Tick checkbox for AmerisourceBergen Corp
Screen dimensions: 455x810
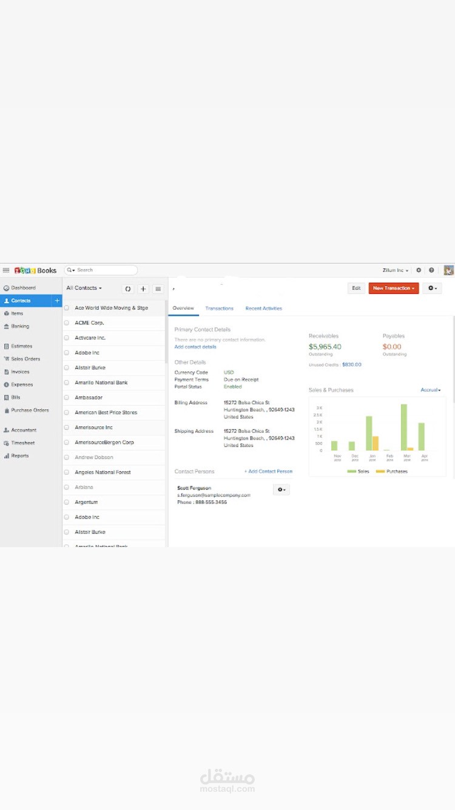[67, 442]
